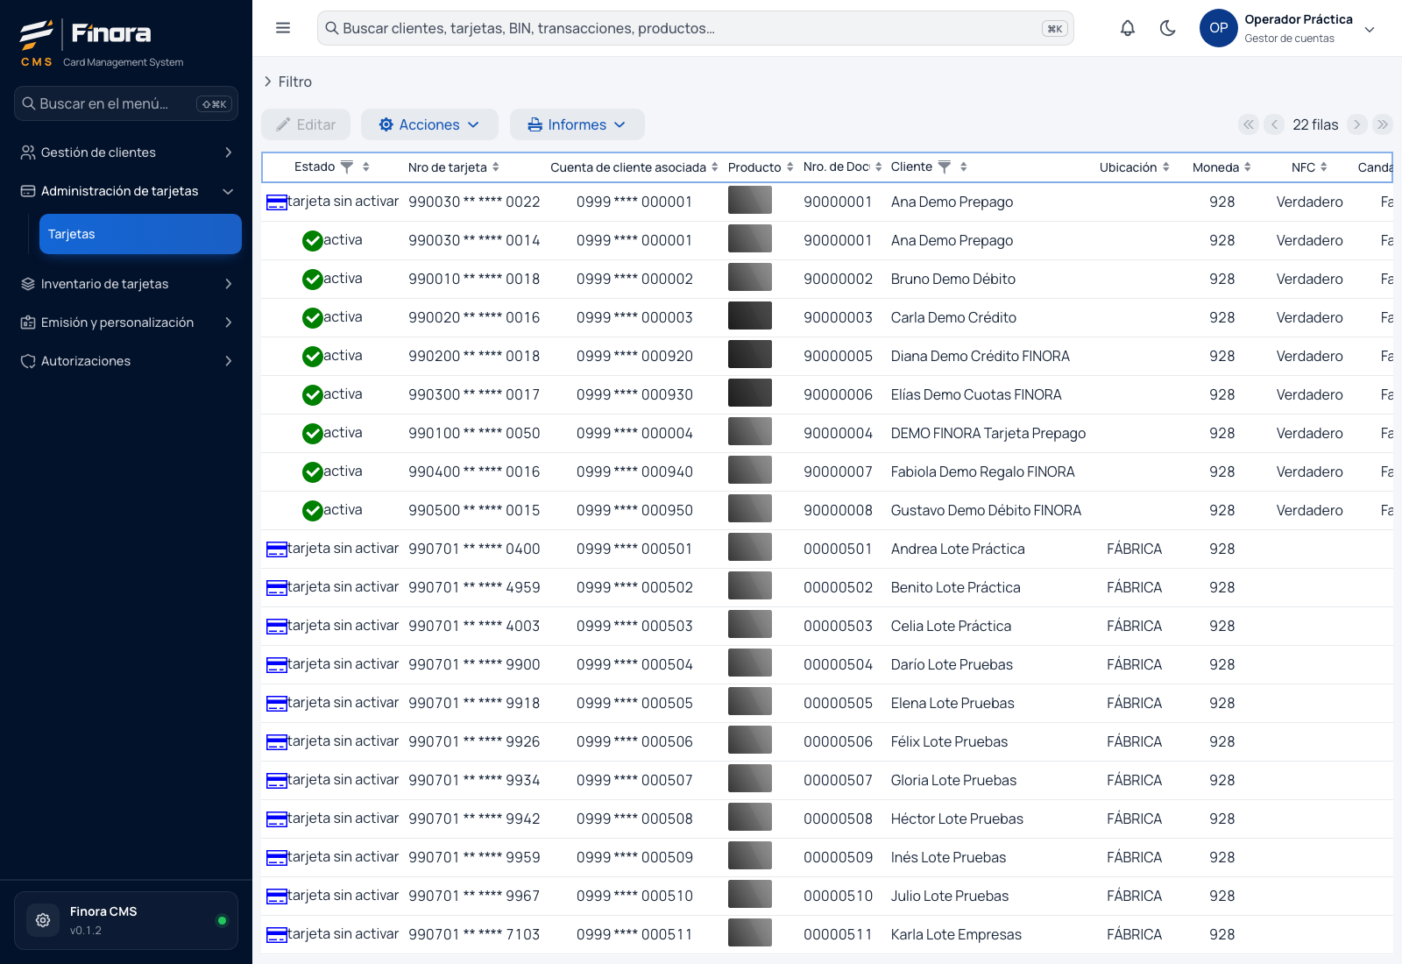Select card number 990701 ** **** 4959
This screenshot has height=964, width=1402.
pyautogui.click(x=474, y=587)
